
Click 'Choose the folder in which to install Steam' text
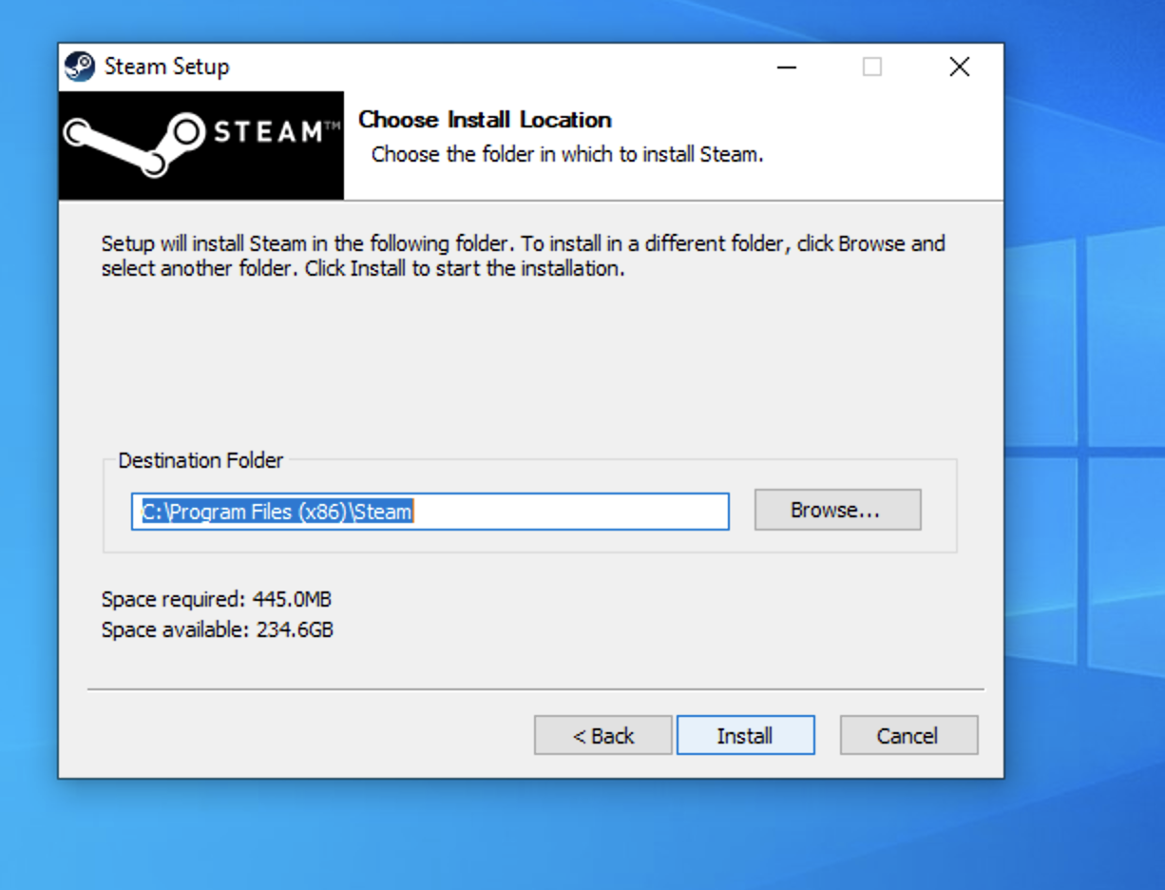567,154
